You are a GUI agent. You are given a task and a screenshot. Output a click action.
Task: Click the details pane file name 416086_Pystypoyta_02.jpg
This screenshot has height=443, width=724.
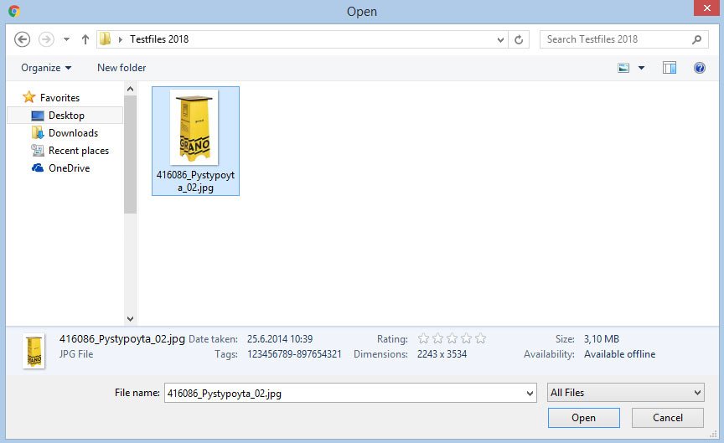point(122,338)
